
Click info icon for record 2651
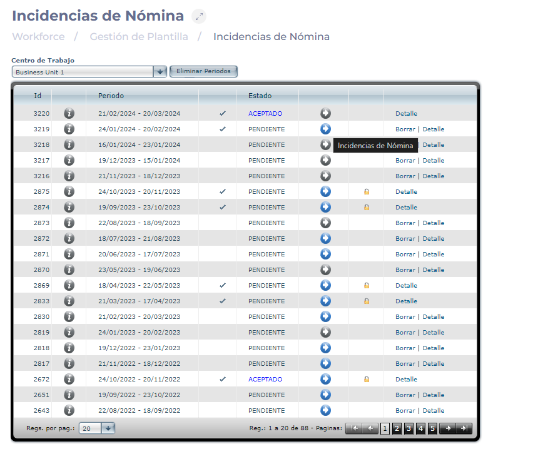coord(69,395)
